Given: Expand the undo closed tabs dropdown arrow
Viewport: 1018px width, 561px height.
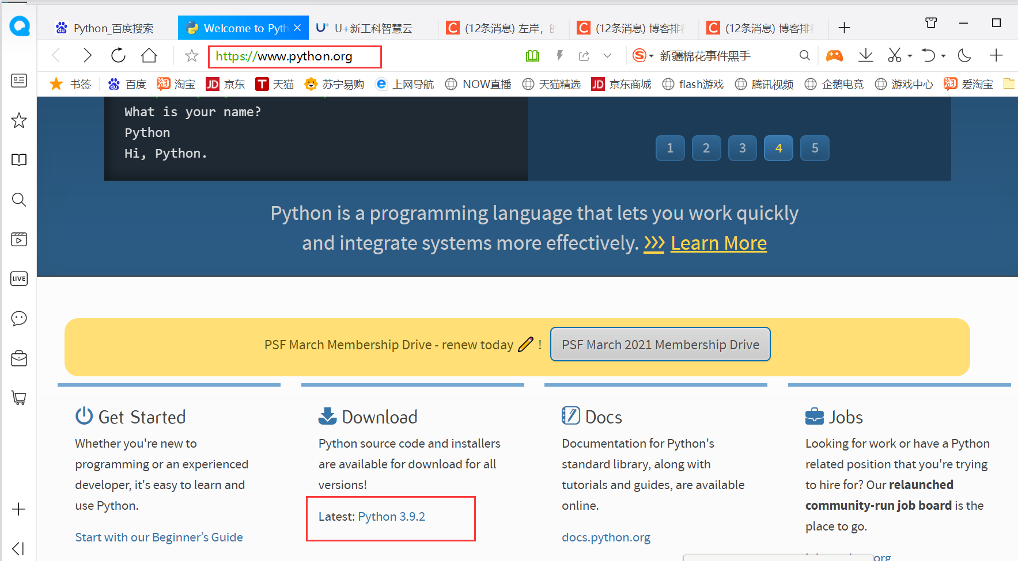Looking at the screenshot, I should pos(943,56).
